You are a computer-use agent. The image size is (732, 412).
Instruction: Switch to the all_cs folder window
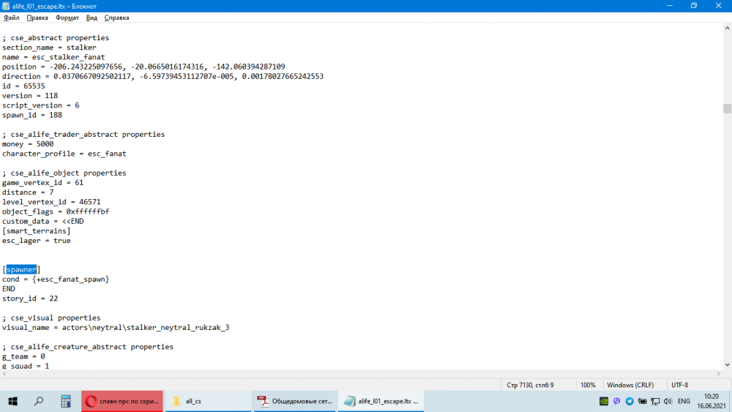(207, 401)
